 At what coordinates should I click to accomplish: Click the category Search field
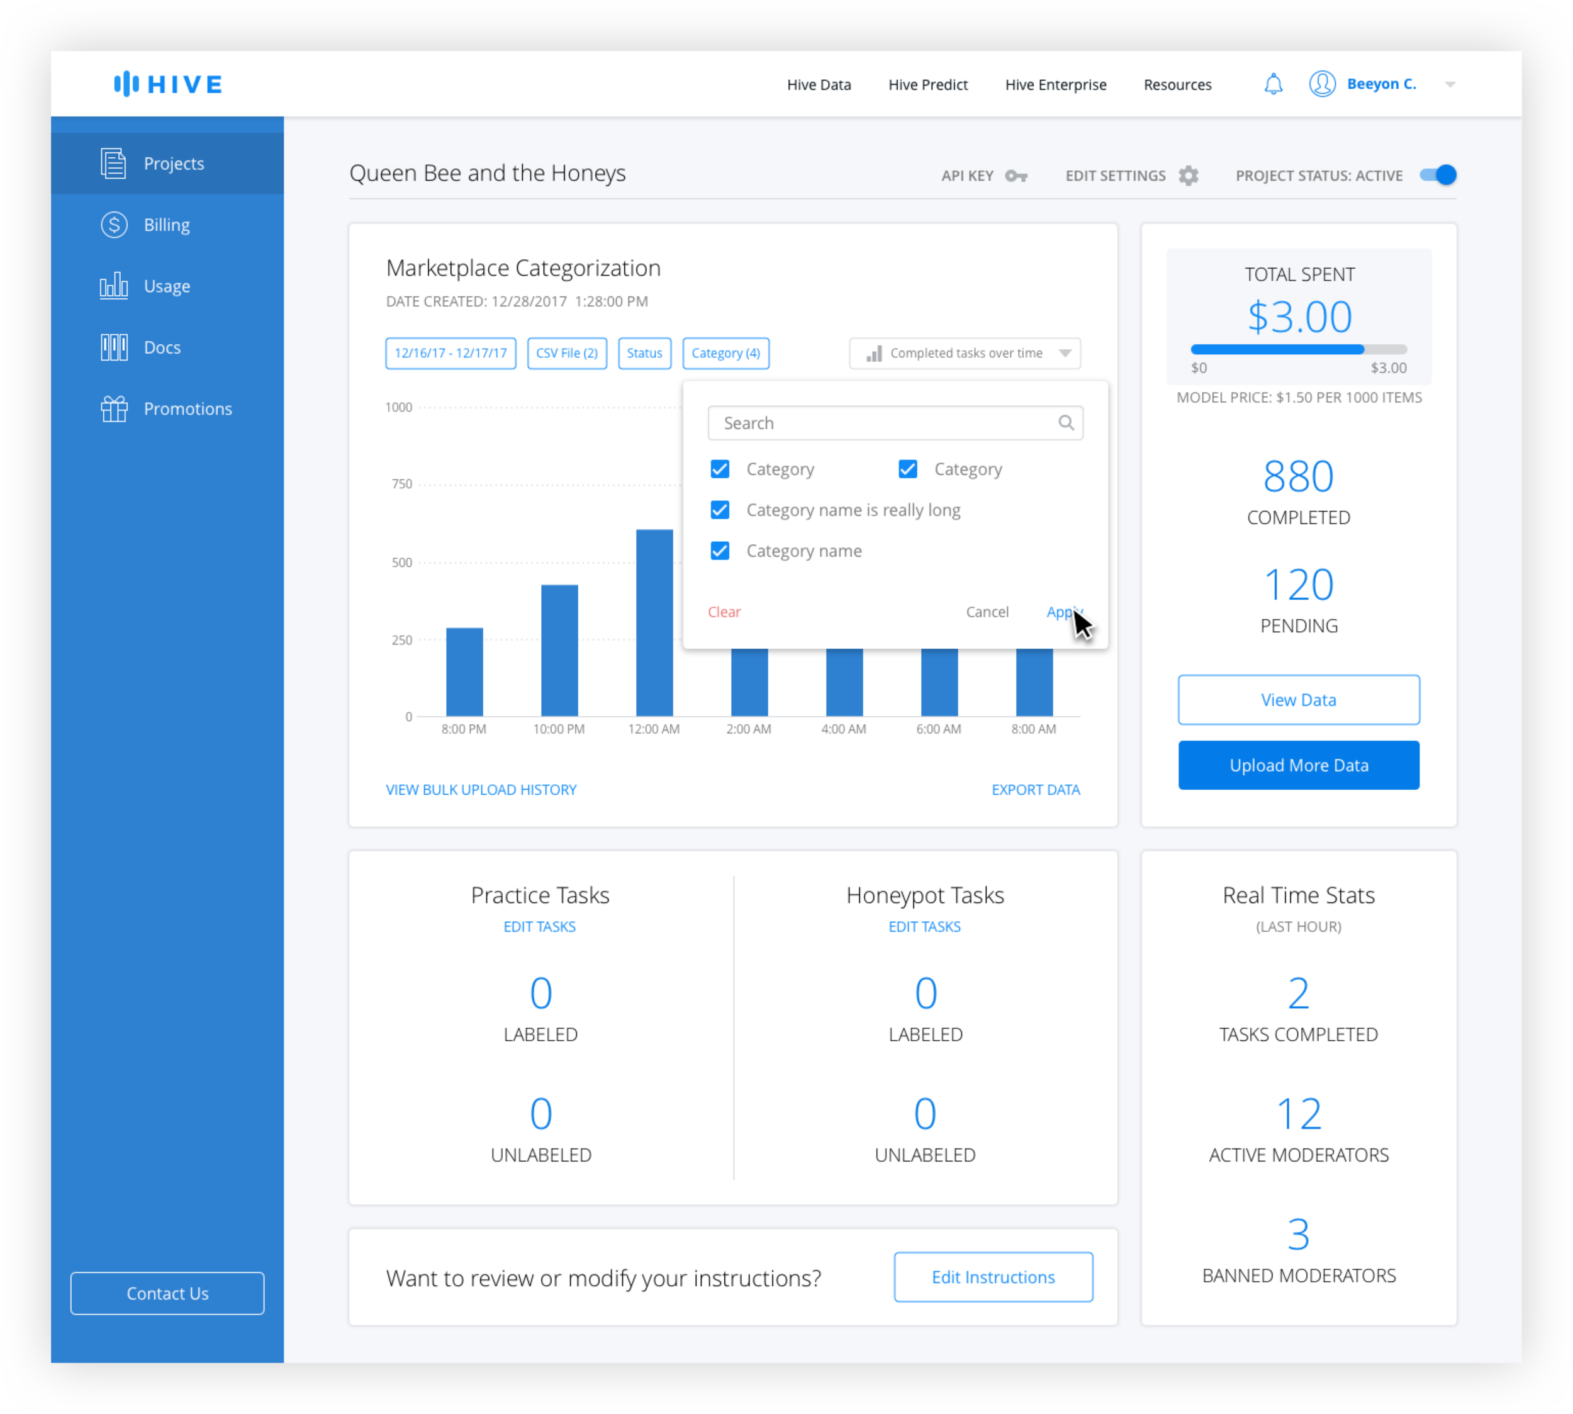point(895,423)
